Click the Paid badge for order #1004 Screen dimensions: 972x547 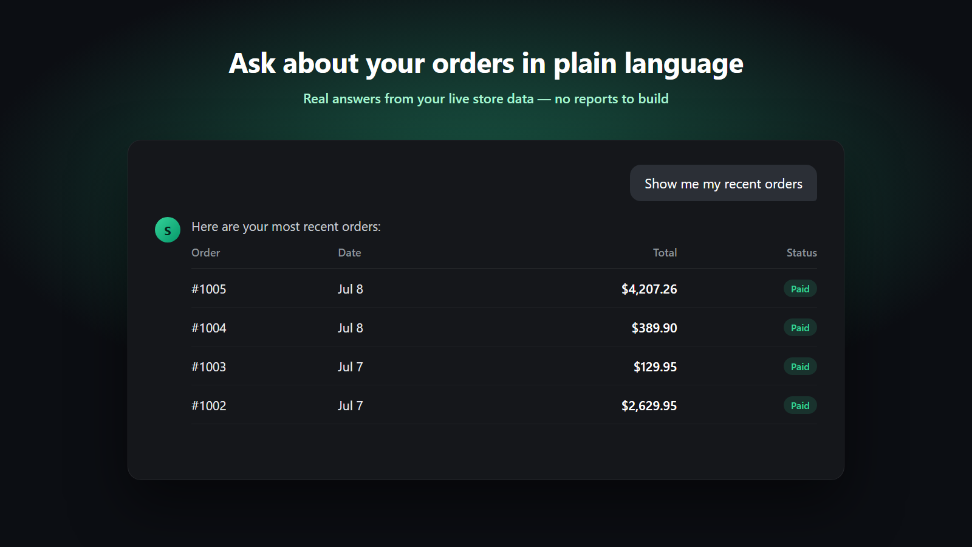800,328
